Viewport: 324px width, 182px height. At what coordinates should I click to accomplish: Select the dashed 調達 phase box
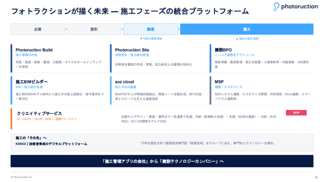151,29
